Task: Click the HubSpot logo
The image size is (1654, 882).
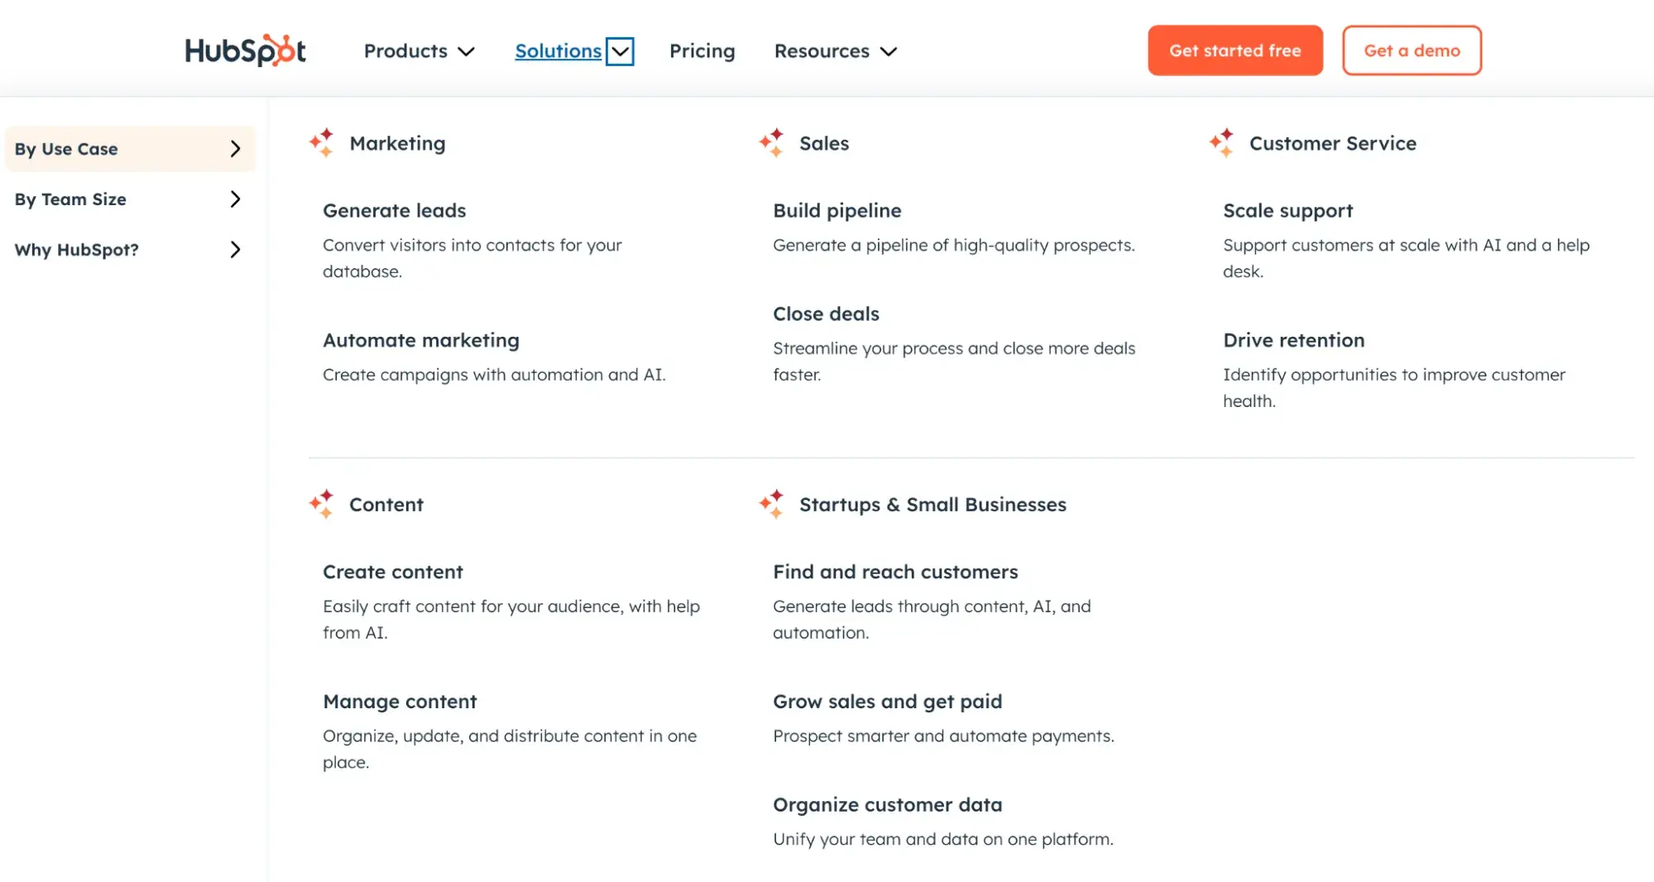Action: (245, 50)
